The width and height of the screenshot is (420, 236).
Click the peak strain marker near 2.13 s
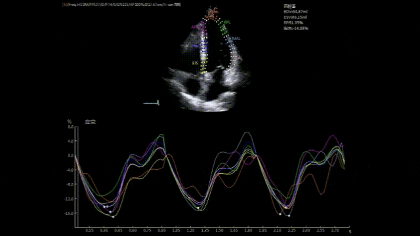[280, 214]
